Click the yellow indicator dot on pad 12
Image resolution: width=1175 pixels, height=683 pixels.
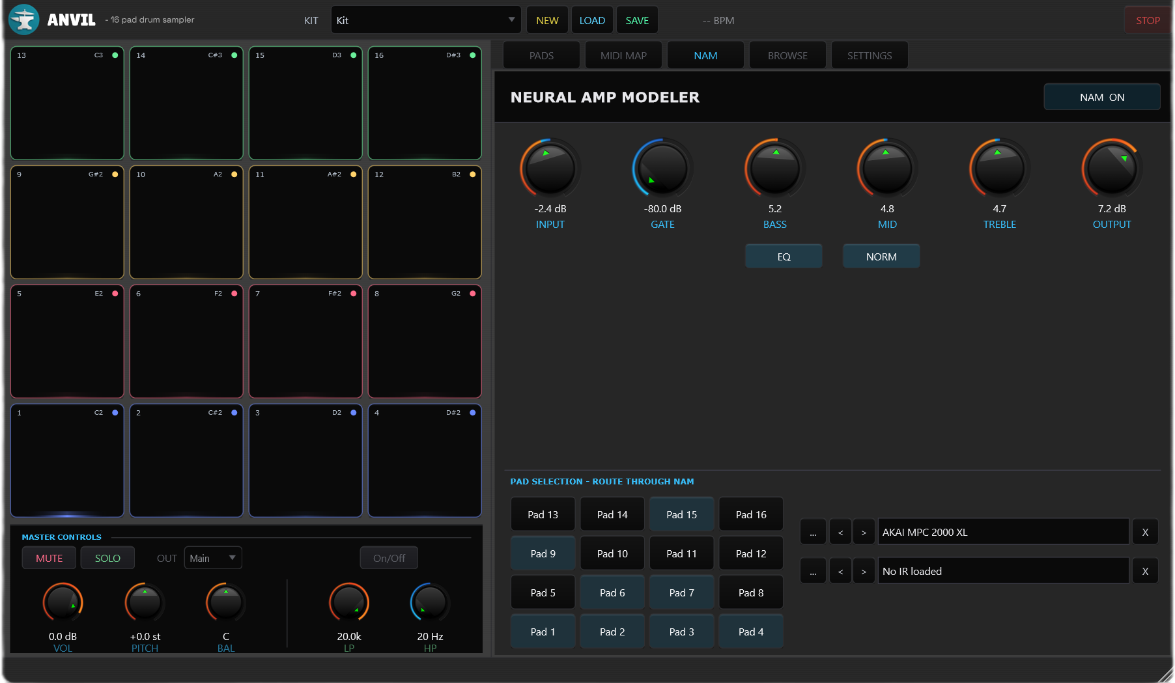(x=473, y=174)
